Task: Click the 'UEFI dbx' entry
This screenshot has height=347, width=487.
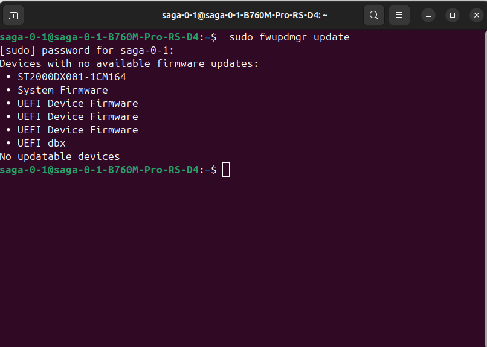Action: 41,144
